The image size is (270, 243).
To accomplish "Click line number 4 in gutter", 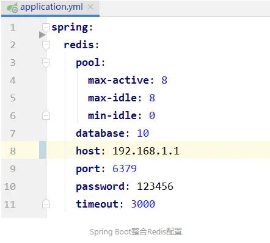I will pyautogui.click(x=13, y=81).
